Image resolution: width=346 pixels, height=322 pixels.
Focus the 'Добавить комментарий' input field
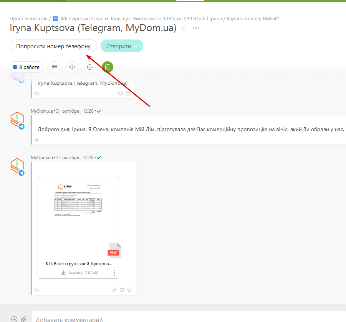point(189,317)
